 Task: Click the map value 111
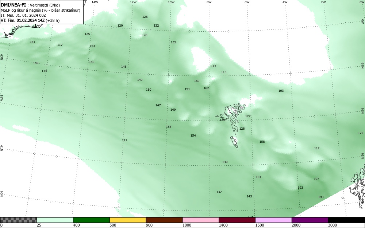tap(124, 140)
